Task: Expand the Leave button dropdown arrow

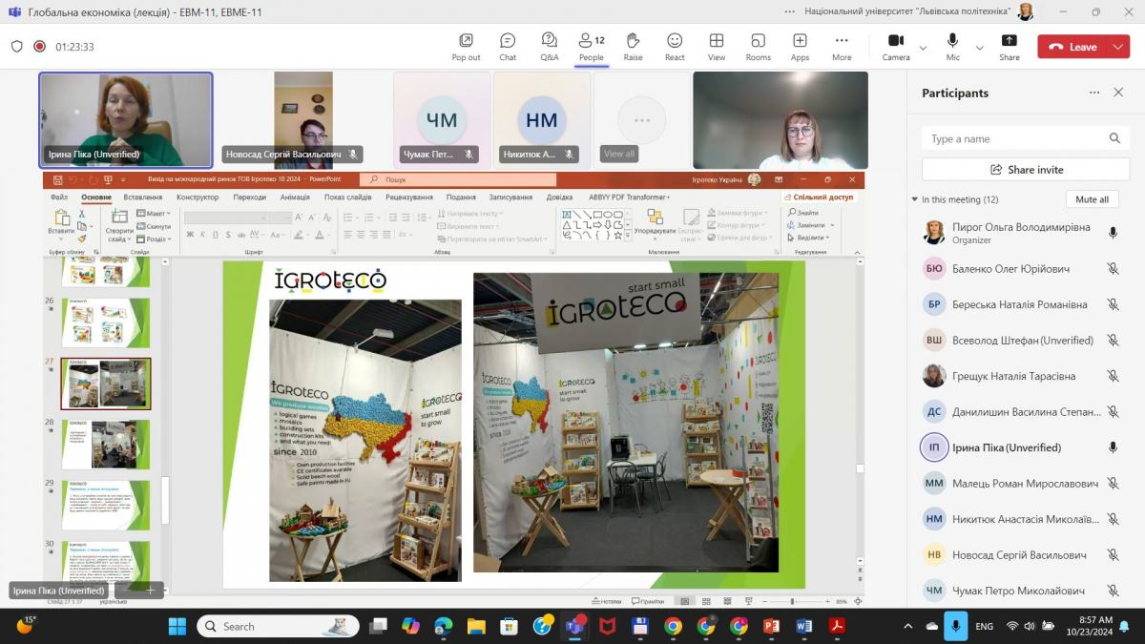Action: 1117,47
